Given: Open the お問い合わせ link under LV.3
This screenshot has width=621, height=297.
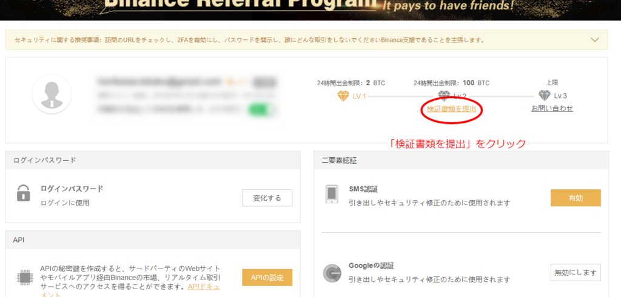Looking at the screenshot, I should (552, 108).
